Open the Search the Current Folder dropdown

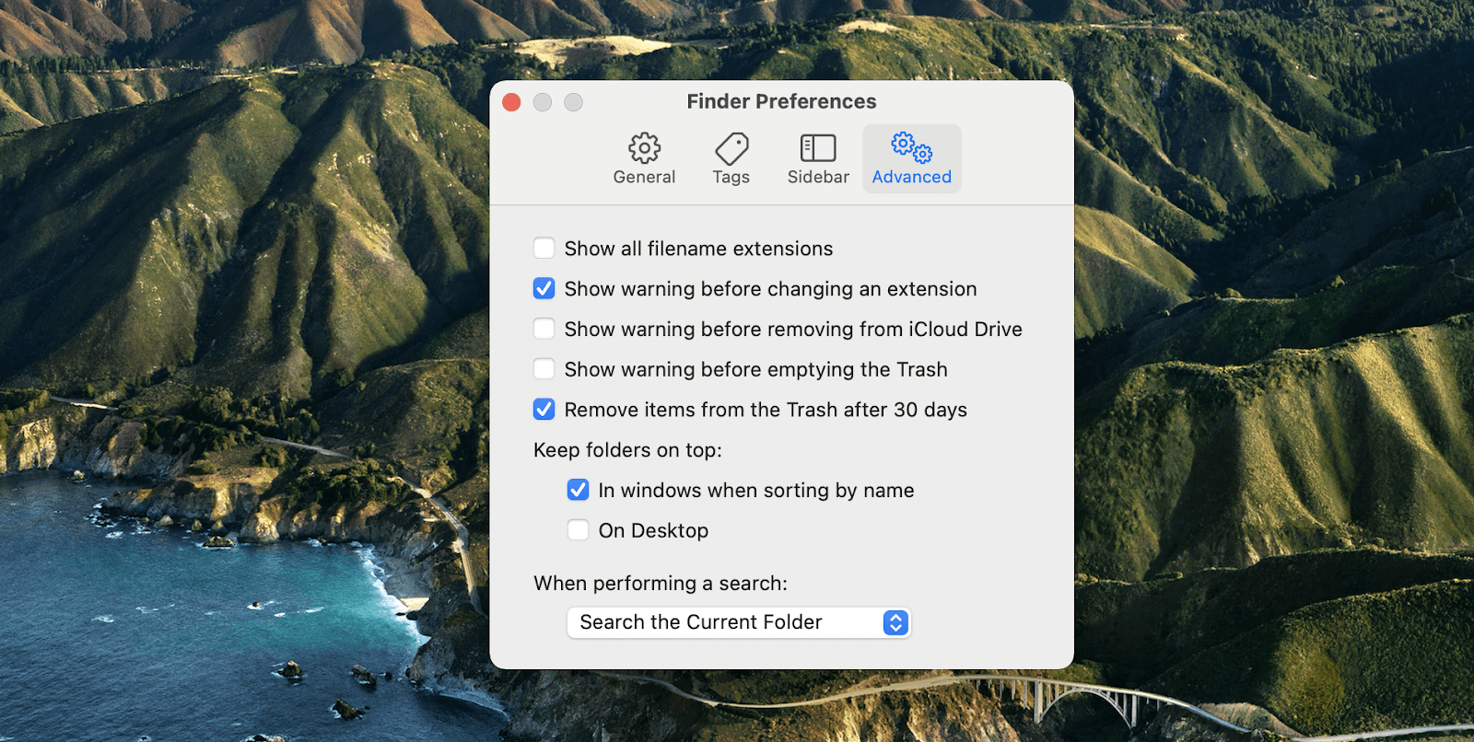click(x=739, y=622)
